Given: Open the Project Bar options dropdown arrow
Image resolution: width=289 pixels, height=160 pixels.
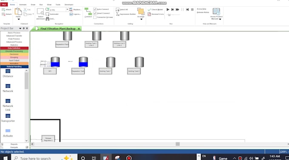Looking at the screenshot, I should (20, 29).
